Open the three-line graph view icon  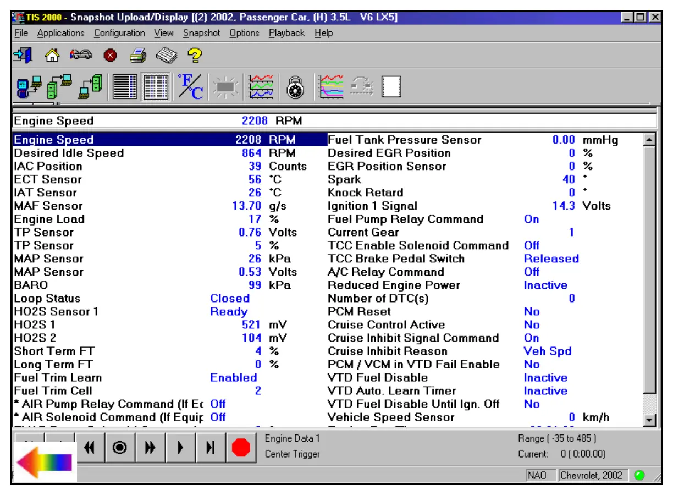click(x=261, y=87)
